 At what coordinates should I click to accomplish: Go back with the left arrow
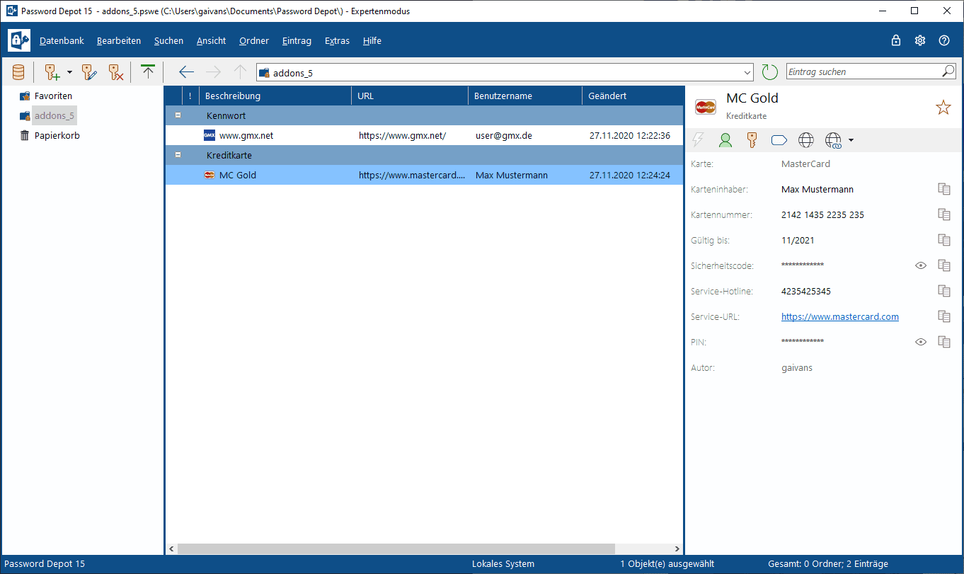pos(186,71)
